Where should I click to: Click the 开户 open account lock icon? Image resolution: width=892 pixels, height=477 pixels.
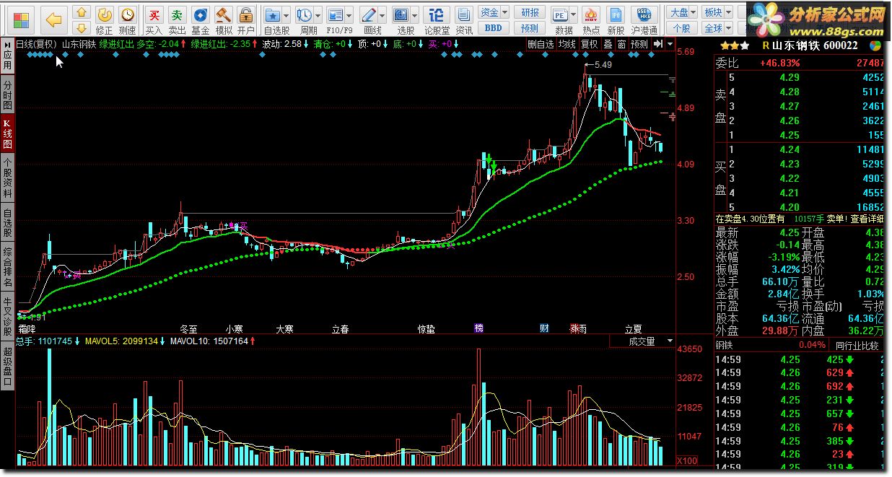(x=246, y=20)
